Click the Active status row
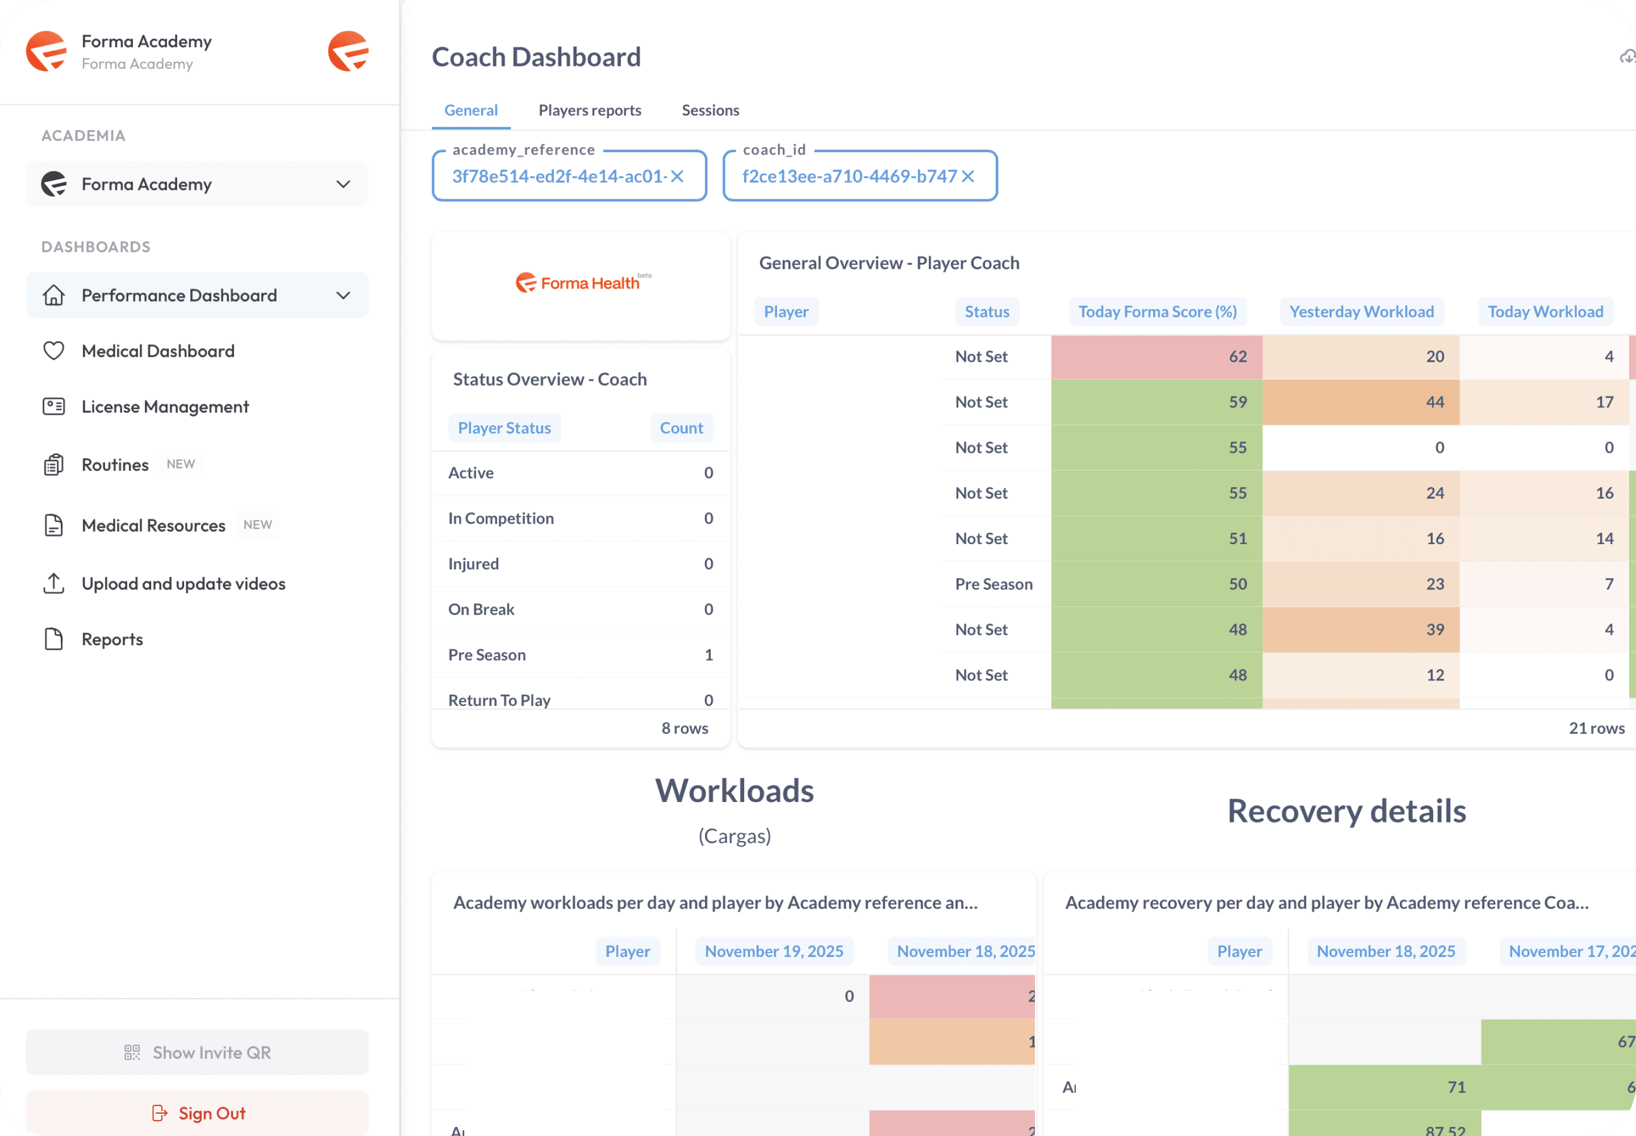 tap(581, 473)
